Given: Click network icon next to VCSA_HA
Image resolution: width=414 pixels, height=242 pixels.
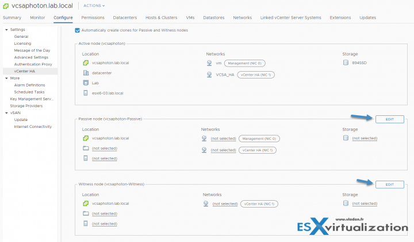Looking at the screenshot, I should click(209, 75).
